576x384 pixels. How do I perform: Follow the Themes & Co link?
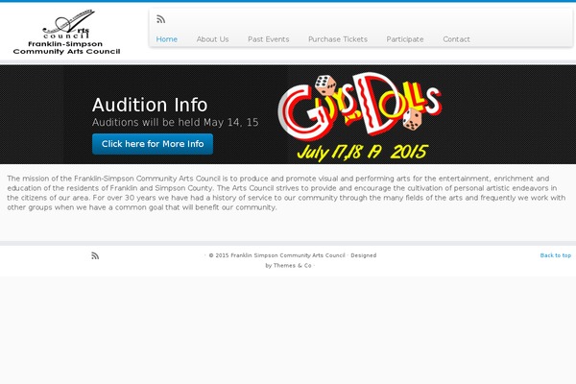coord(293,265)
